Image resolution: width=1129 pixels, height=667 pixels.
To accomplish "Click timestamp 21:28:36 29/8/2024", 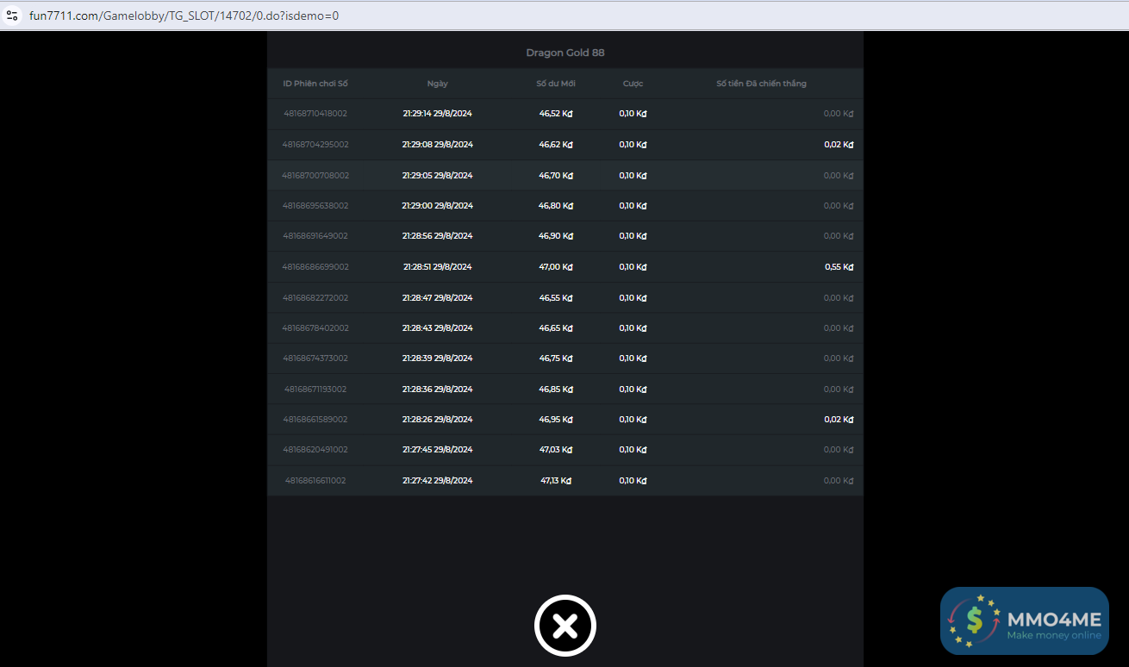I will [437, 390].
